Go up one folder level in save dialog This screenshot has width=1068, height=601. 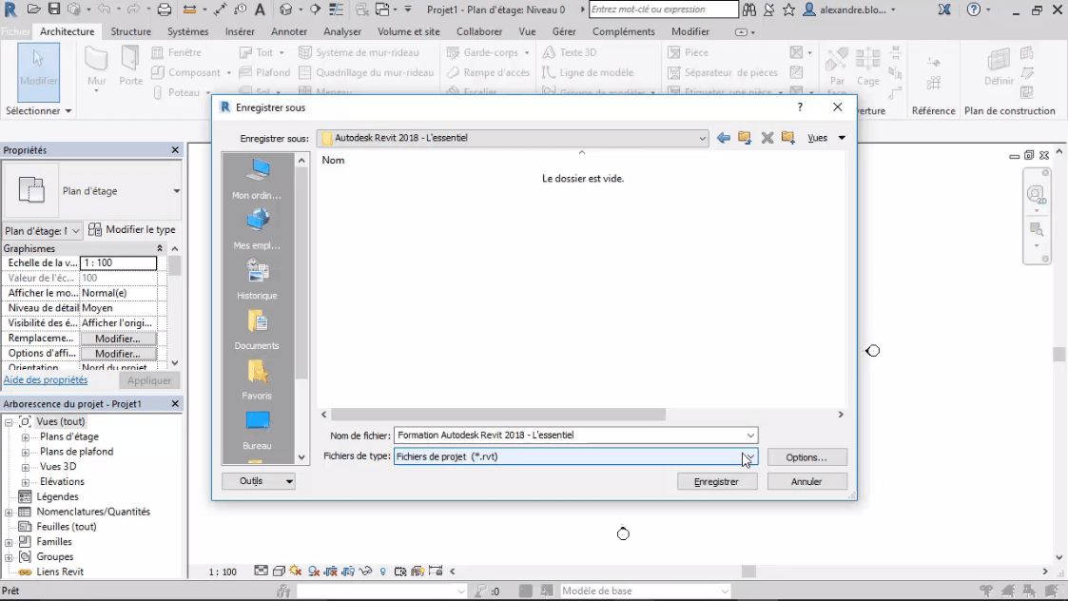point(745,138)
